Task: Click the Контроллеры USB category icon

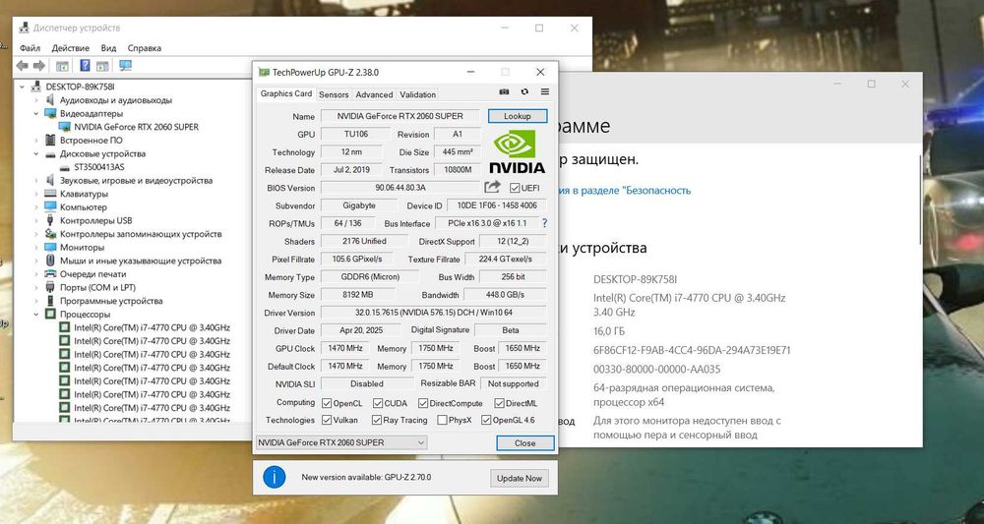Action: (50, 220)
